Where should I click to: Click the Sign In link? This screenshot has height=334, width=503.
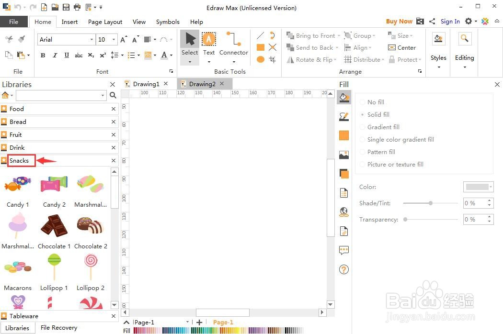point(450,22)
